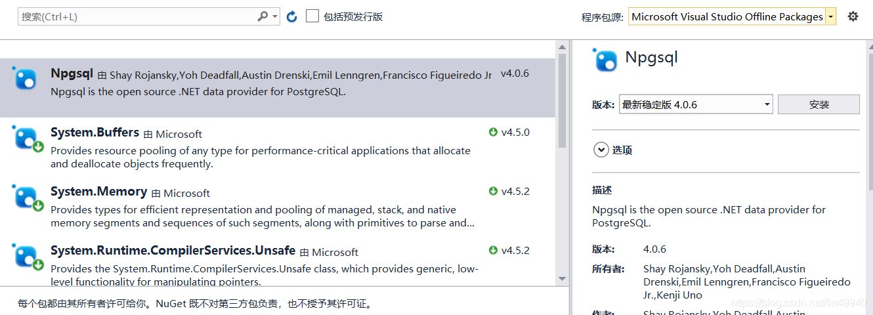Select the Npgsql package row icon
The height and width of the screenshot is (315, 873).
26,79
